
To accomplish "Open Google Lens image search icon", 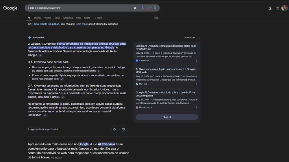I will (149, 8).
